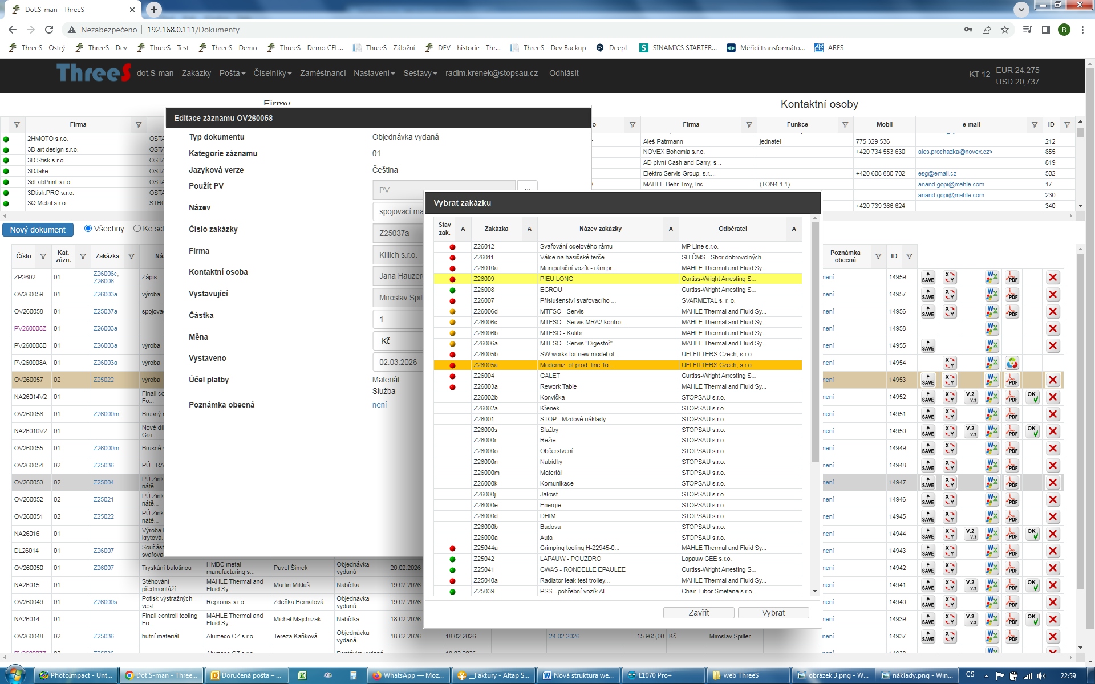Open PDF export for document ID 14956
1095x684 pixels.
pyautogui.click(x=1012, y=312)
